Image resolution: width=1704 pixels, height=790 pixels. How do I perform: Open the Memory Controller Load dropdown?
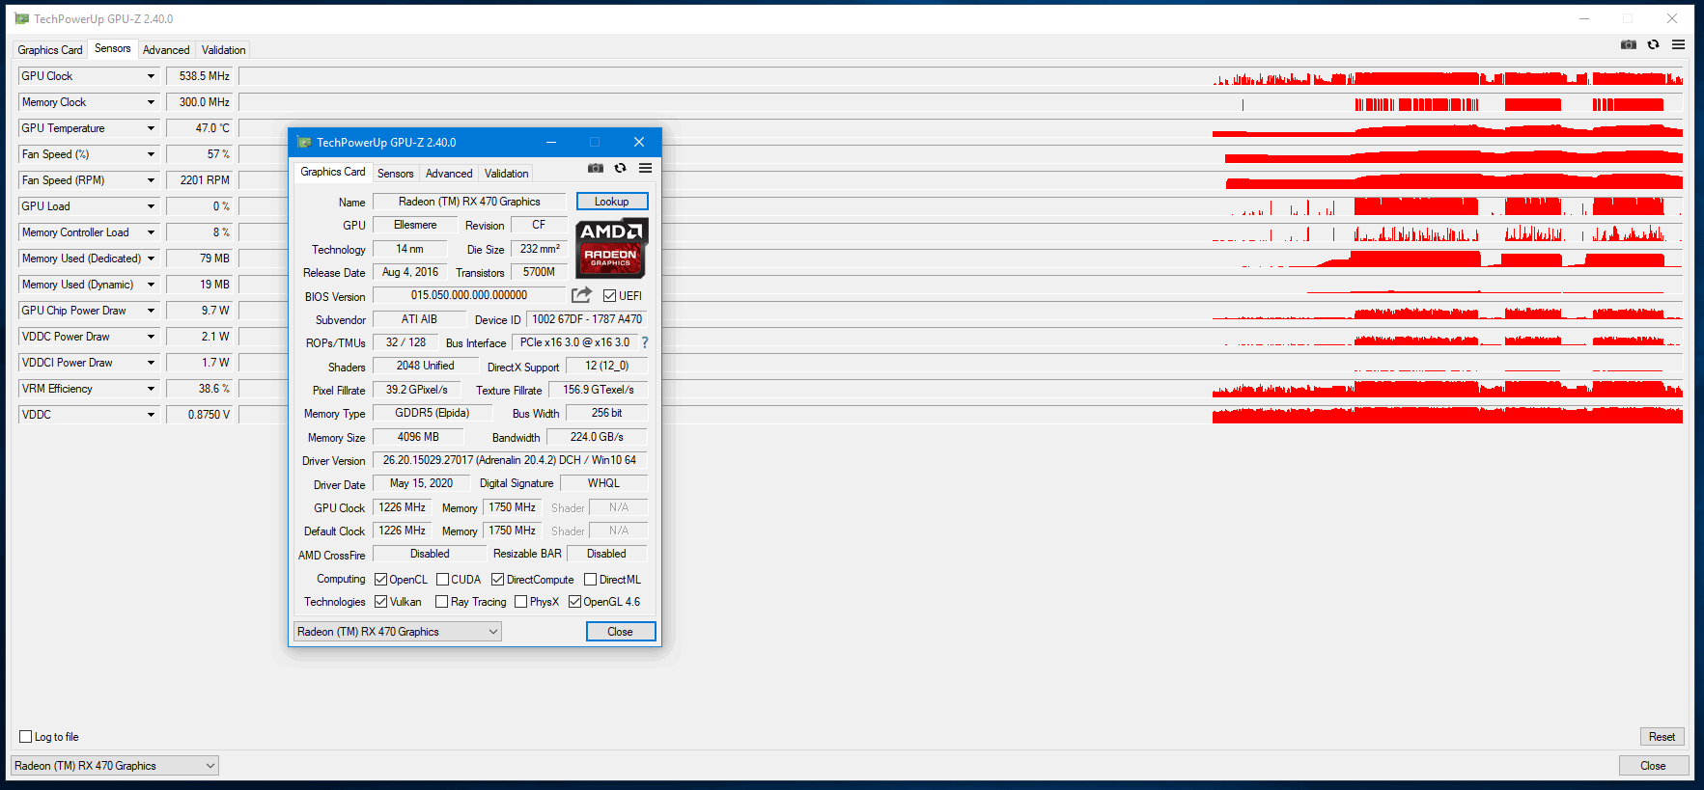point(151,232)
